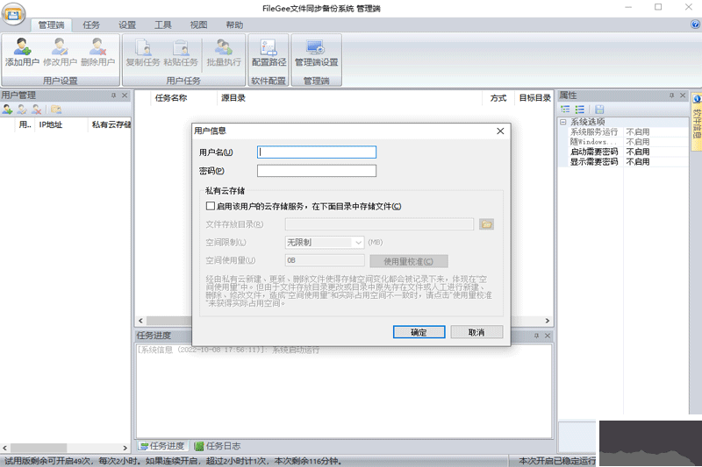Open the 设置 ribbon tab

126,25
